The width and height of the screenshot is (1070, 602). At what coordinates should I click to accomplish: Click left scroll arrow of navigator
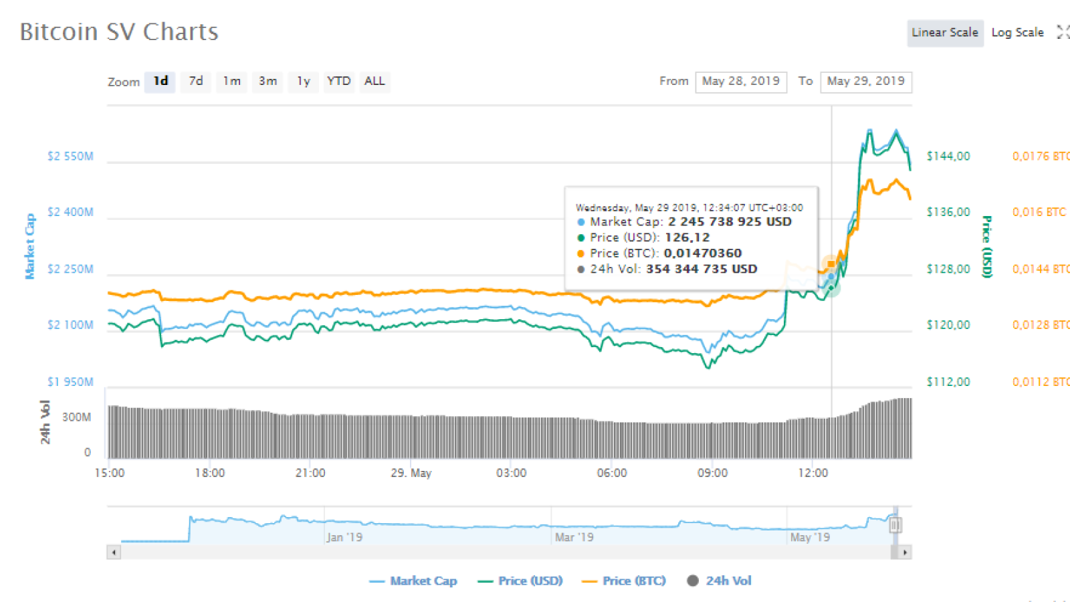(114, 553)
